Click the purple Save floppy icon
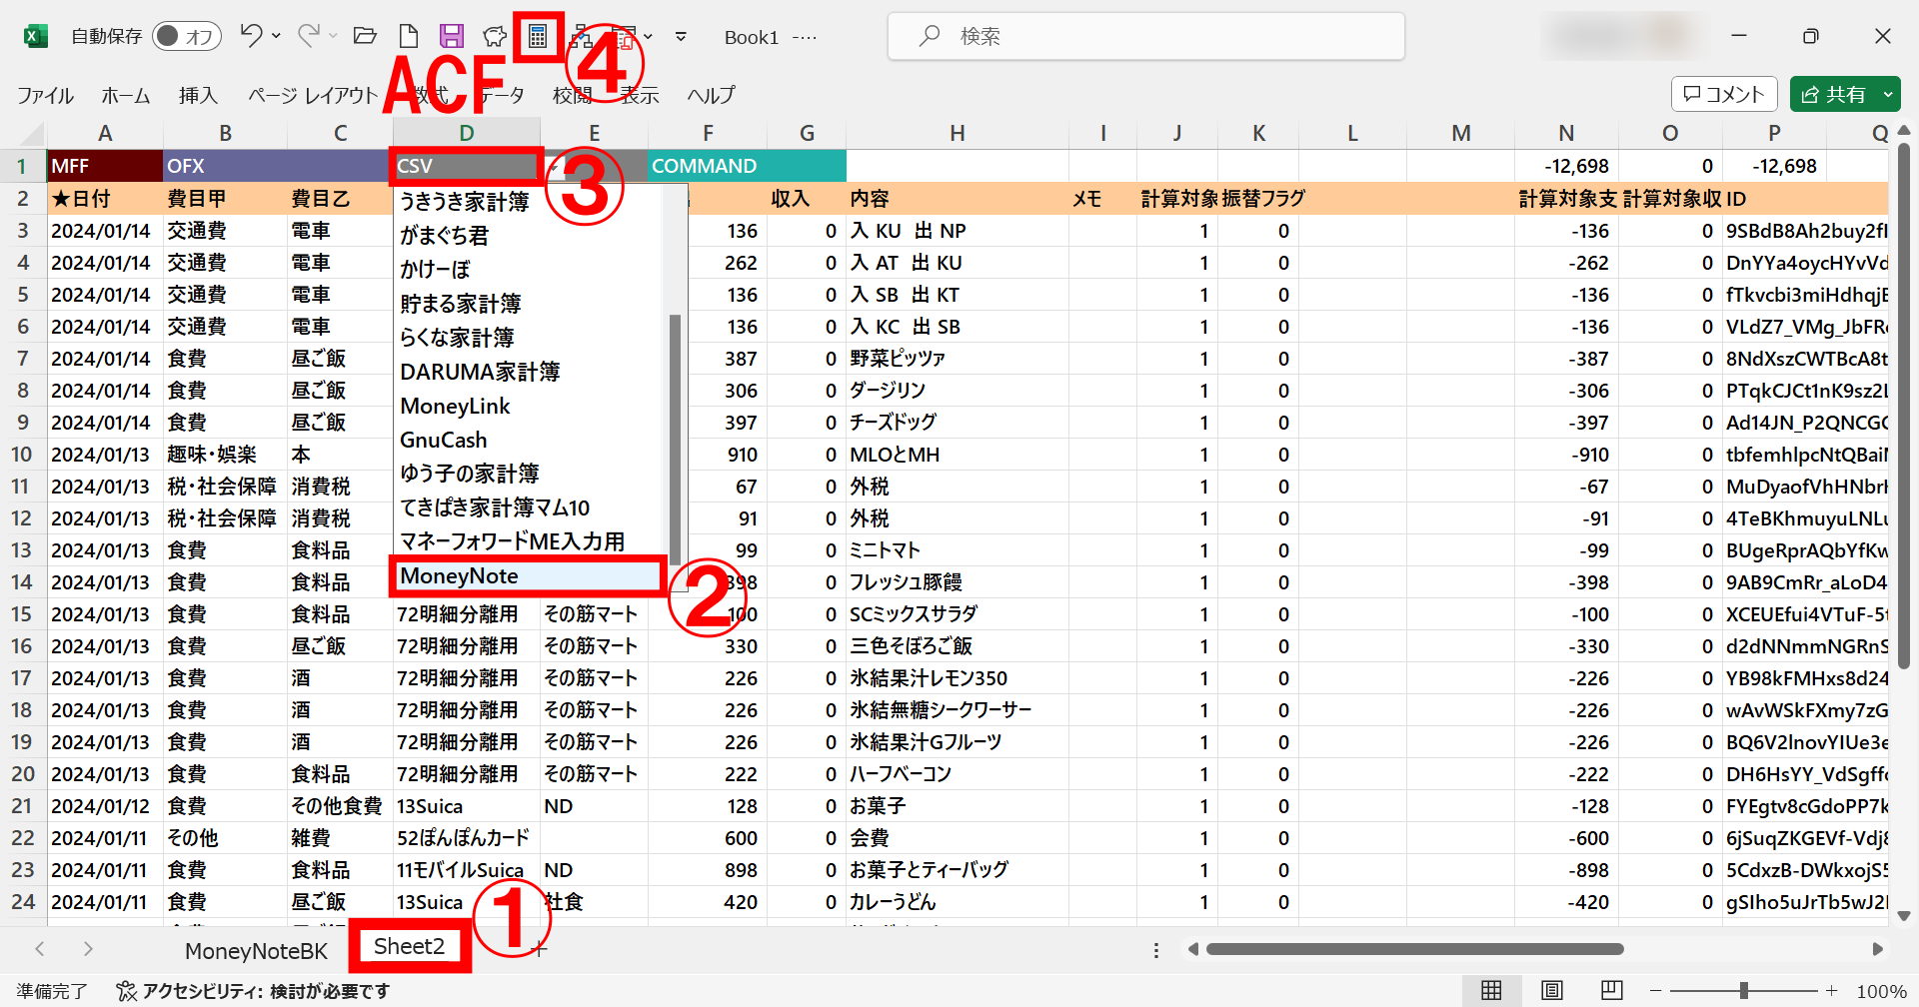 tap(452, 37)
